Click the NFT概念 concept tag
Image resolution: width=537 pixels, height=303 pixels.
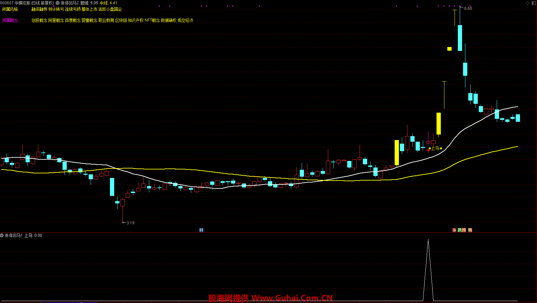(x=152, y=20)
